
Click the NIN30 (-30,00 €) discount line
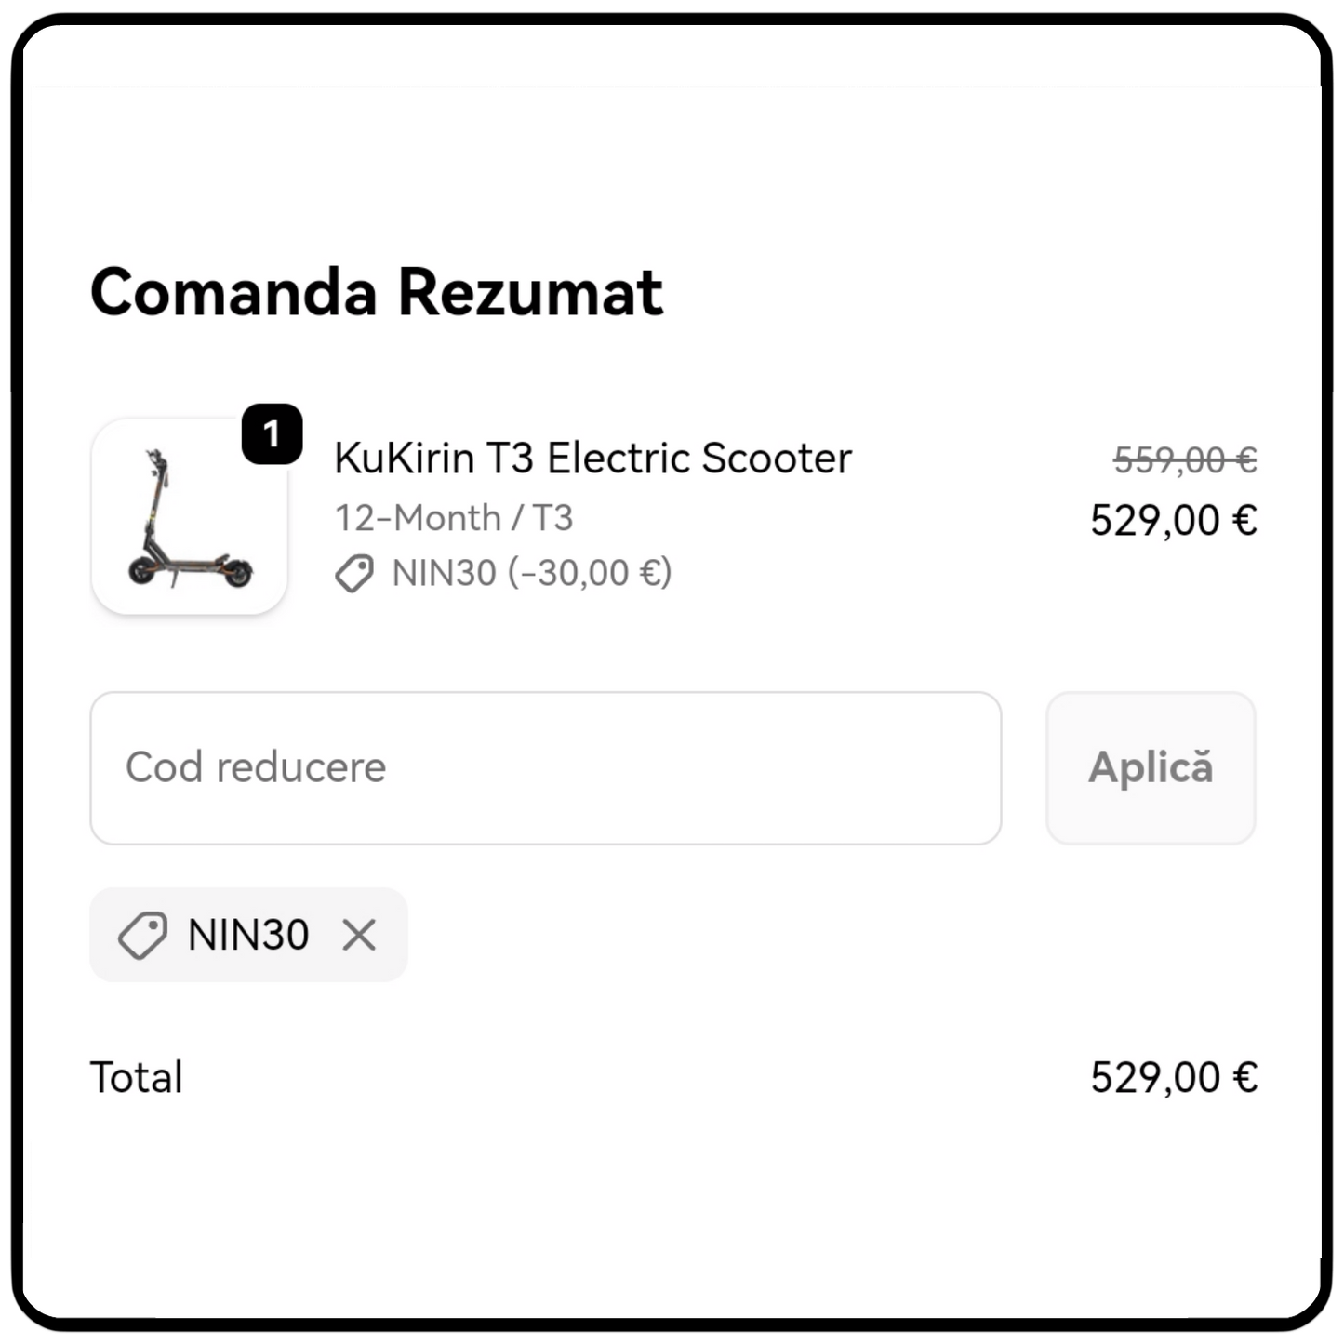[x=530, y=573]
